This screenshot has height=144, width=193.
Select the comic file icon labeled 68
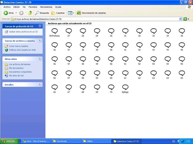(83, 87)
